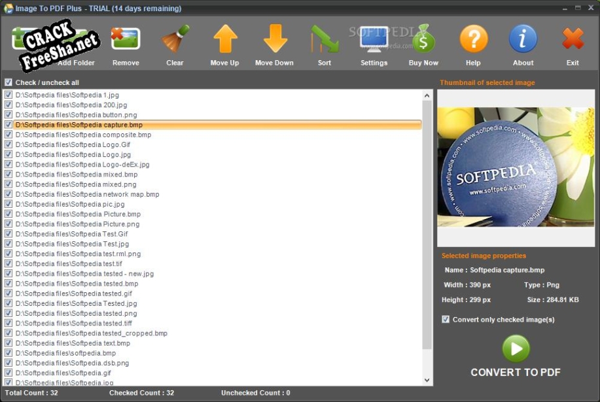Open the Sort tool
The height and width of the screenshot is (402, 600).
pos(325,41)
